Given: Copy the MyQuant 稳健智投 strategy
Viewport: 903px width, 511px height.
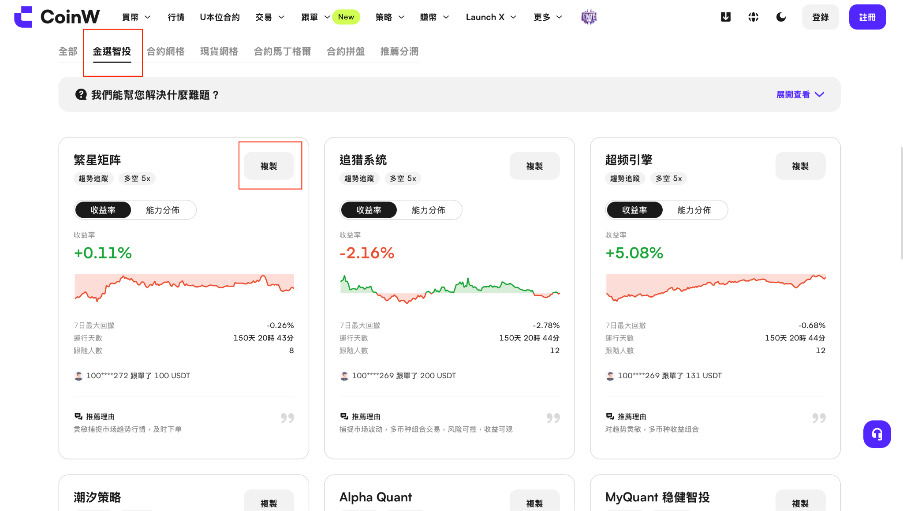Looking at the screenshot, I should coord(801,501).
